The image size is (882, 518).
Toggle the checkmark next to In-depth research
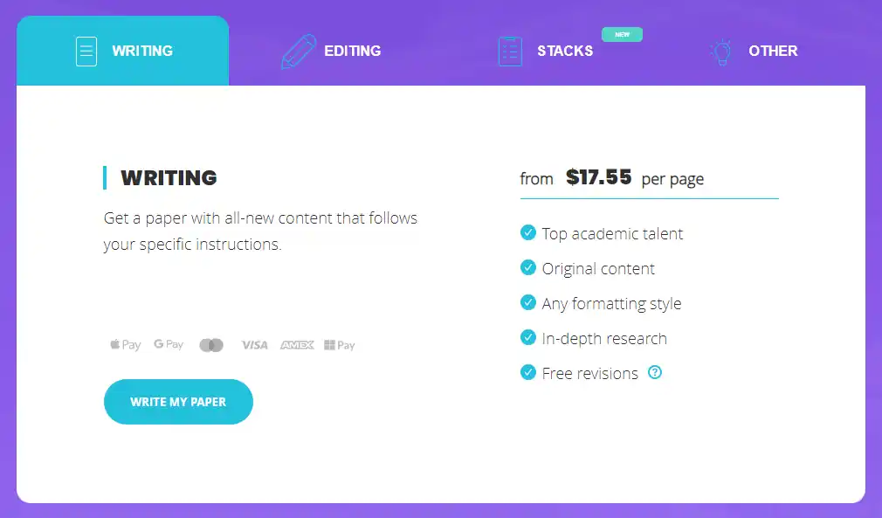[x=527, y=337]
